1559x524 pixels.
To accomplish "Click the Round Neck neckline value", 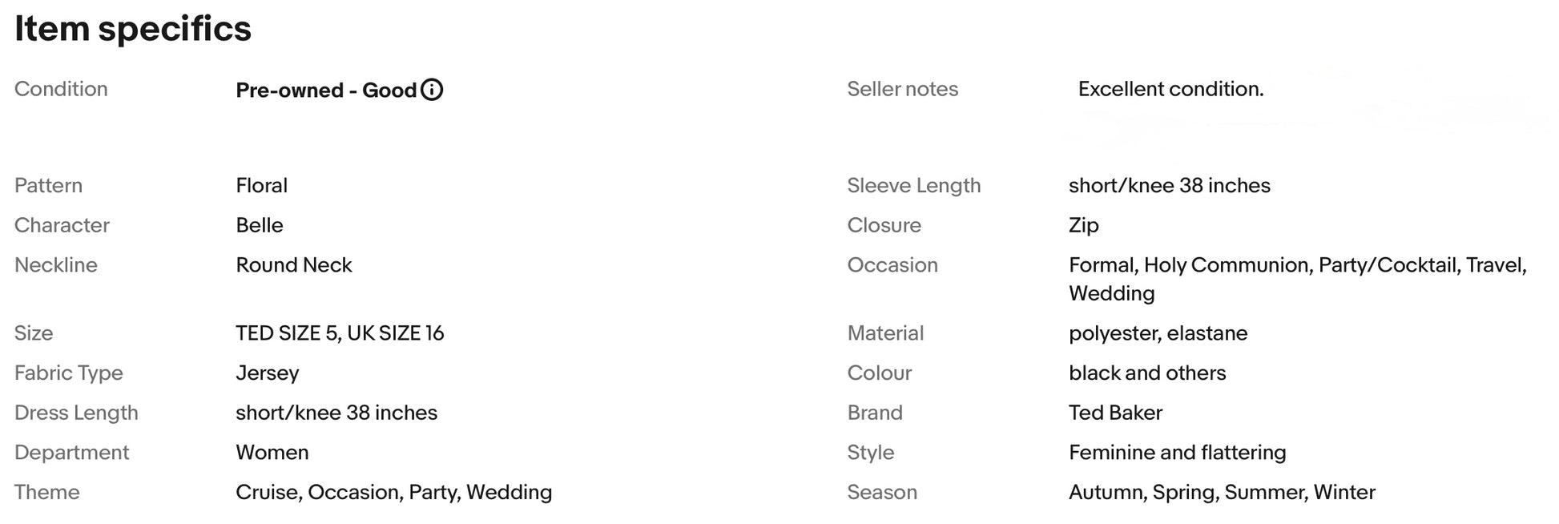I will tap(294, 265).
